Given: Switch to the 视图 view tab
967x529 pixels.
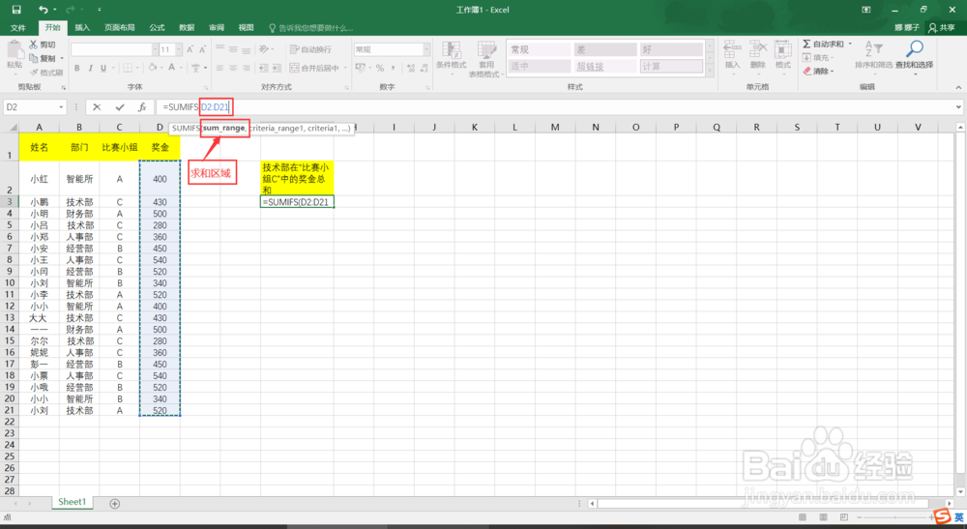Looking at the screenshot, I should click(246, 28).
